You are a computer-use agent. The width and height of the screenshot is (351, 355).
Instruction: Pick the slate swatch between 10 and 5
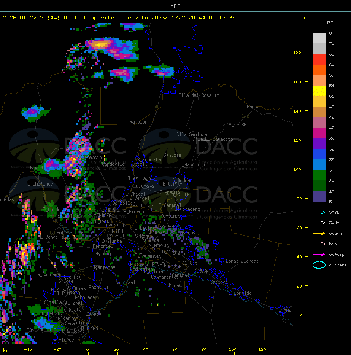click(319, 196)
